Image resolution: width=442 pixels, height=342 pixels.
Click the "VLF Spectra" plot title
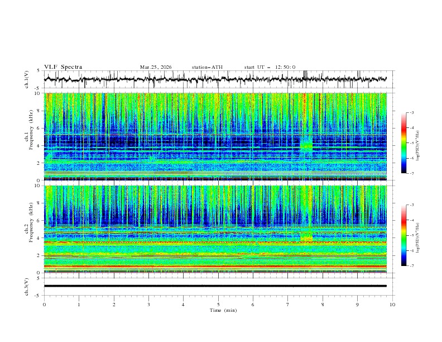63,67
